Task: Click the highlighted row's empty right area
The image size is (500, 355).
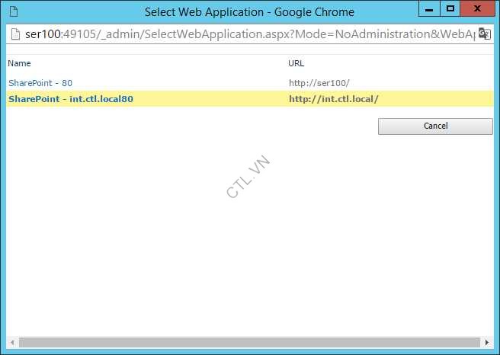Action: tap(442, 99)
